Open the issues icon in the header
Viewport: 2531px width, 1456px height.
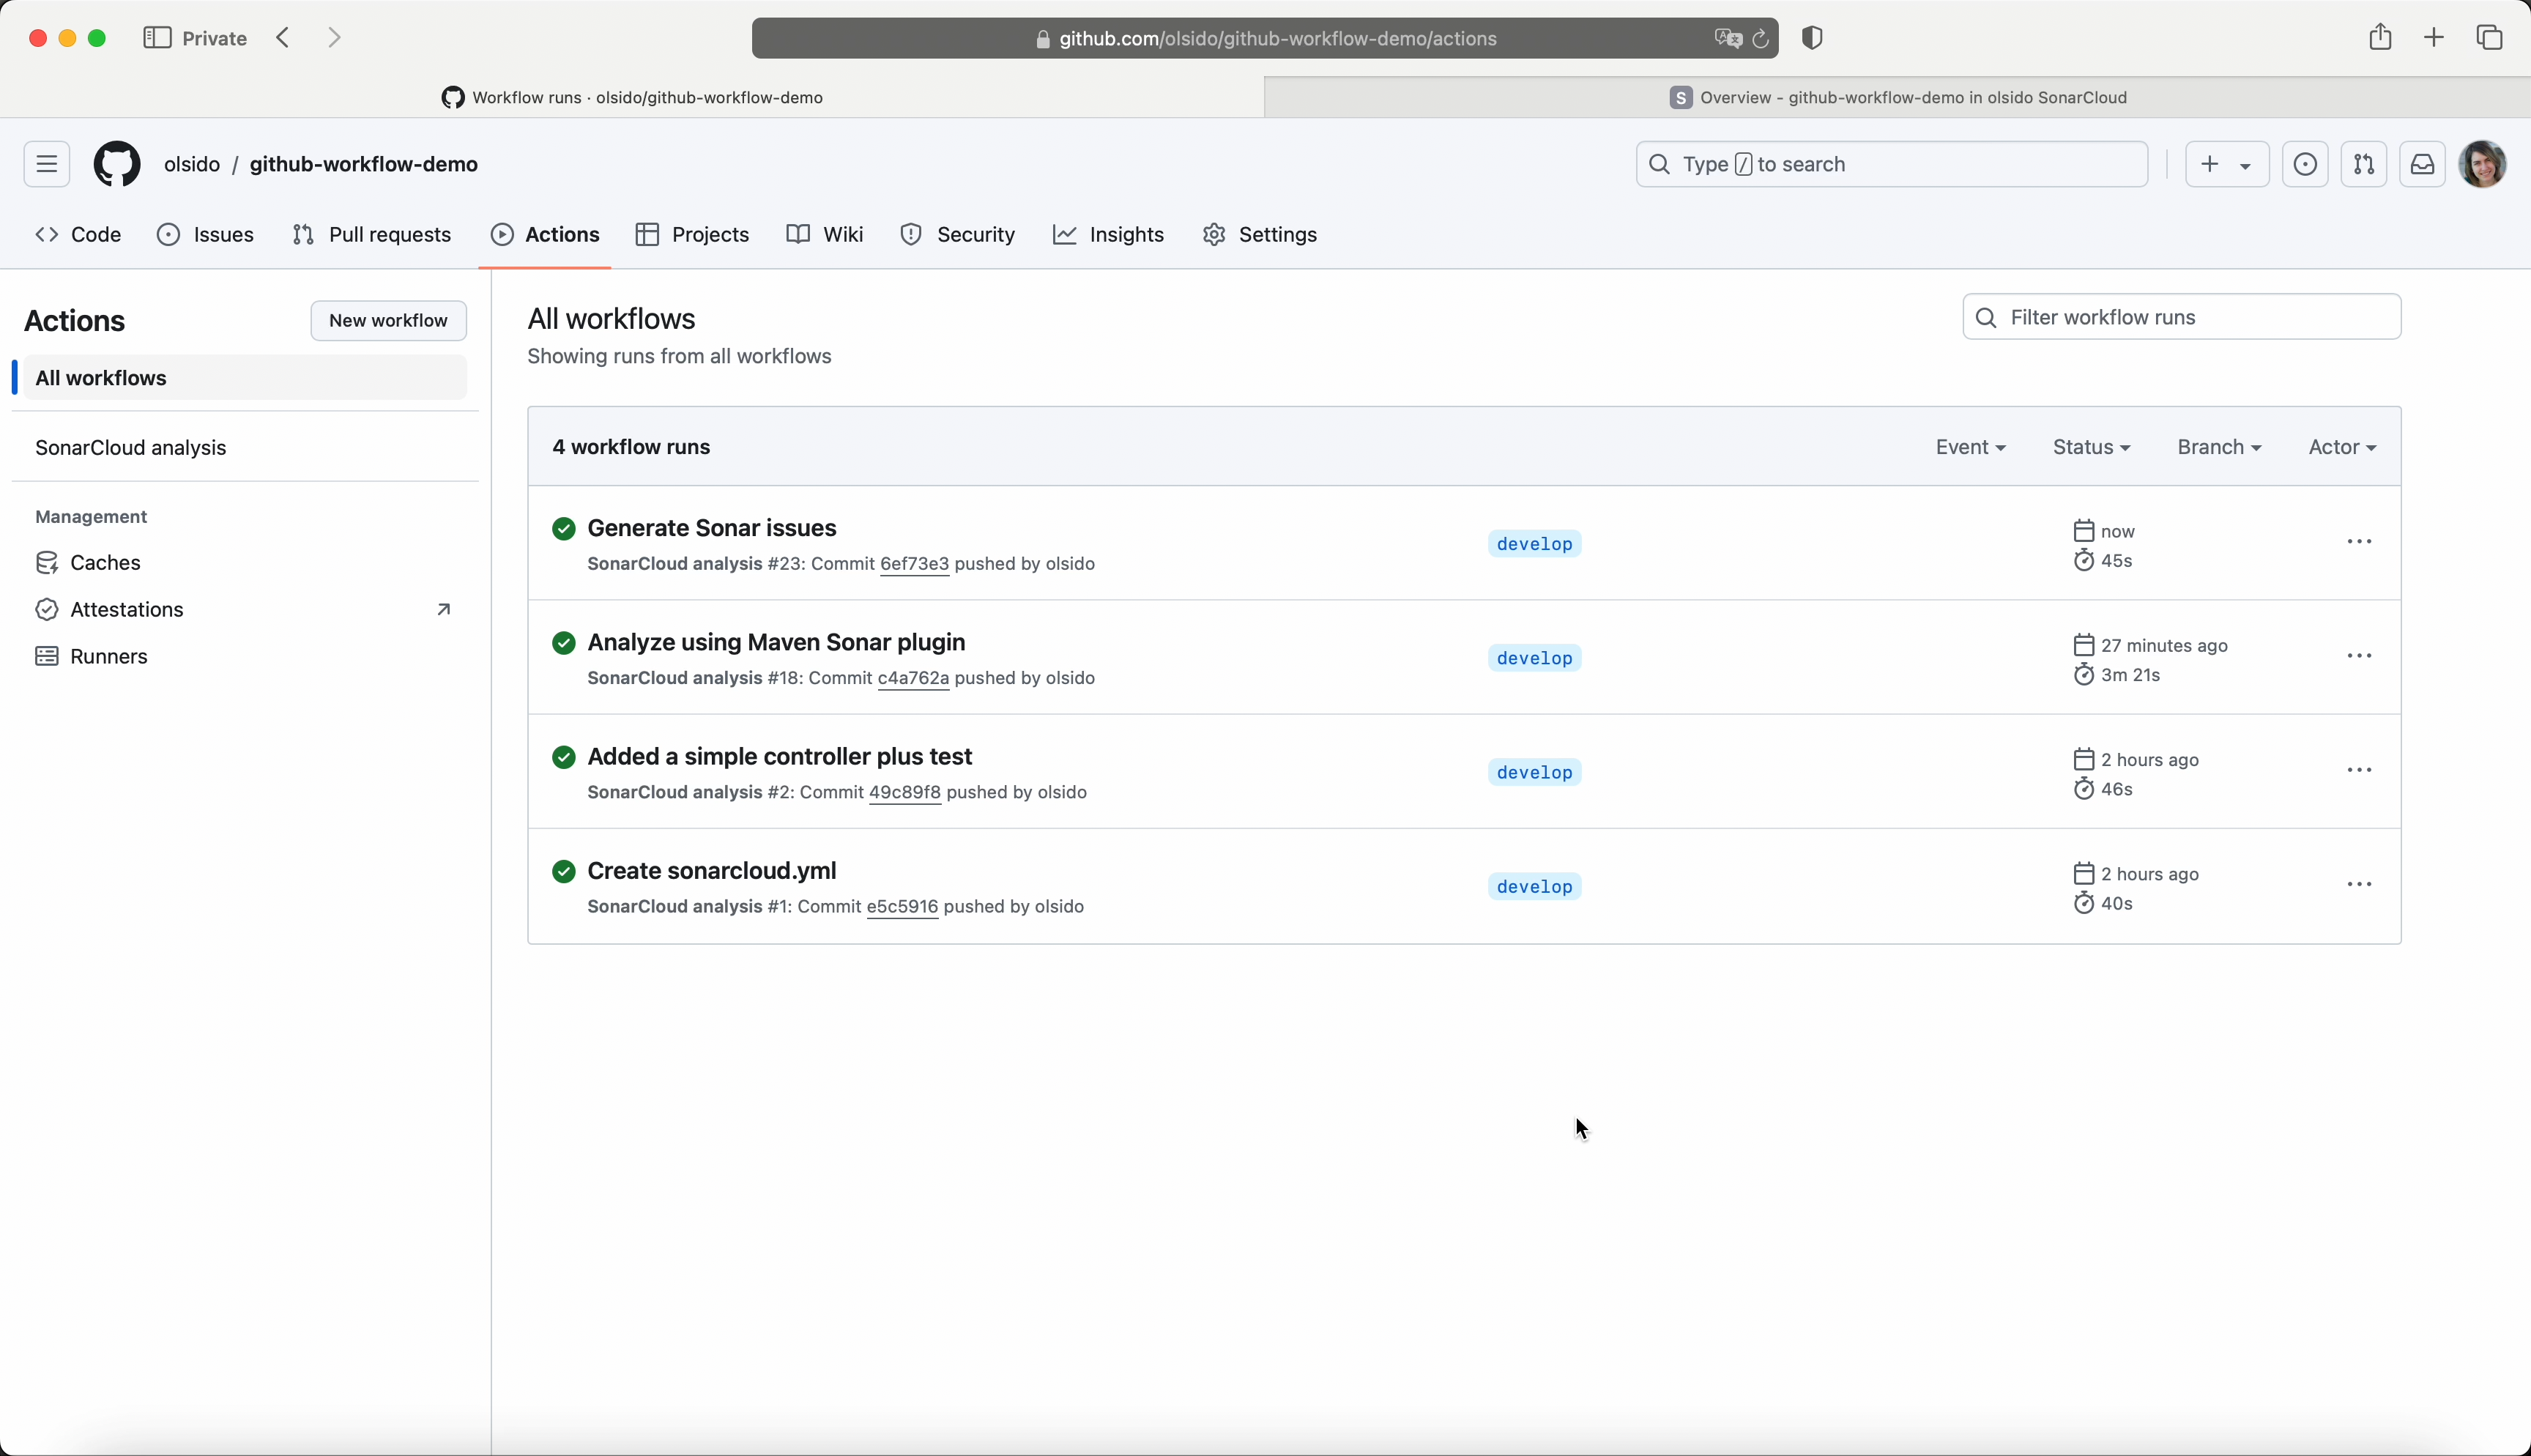tap(2305, 164)
